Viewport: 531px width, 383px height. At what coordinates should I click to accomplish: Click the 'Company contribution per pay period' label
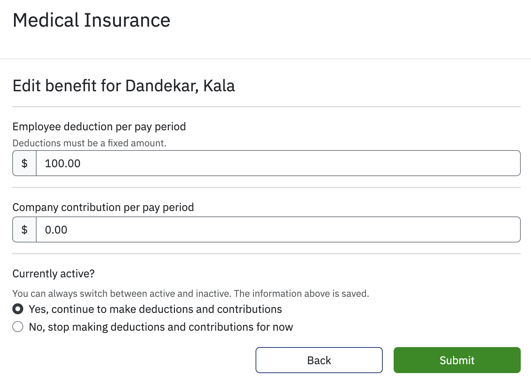tap(103, 207)
